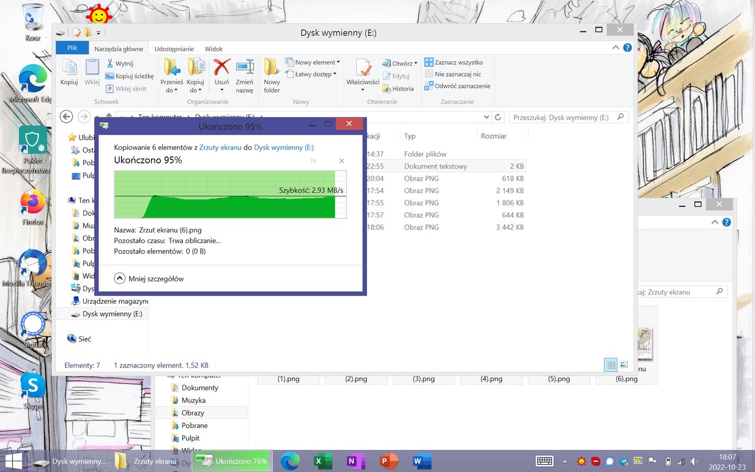Select Sieć in navigation pane
Viewport: 755px width, 472px height.
click(x=79, y=339)
